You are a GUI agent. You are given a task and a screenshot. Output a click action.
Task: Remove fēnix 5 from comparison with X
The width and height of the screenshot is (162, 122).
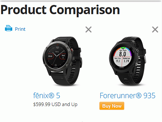88,30
